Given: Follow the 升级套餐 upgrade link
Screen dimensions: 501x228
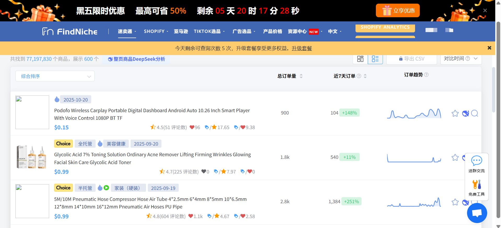Looking at the screenshot, I should 302,48.
